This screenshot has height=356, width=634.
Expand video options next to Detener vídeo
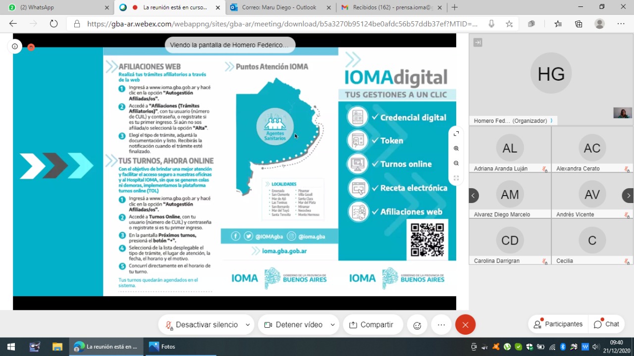click(333, 325)
